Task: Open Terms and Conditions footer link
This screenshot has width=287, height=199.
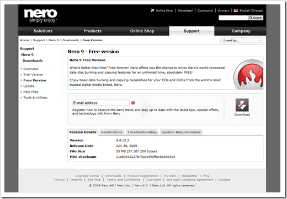Action: tap(123, 180)
